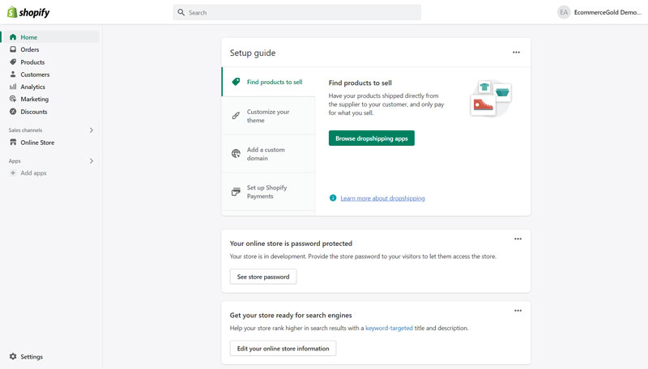Click See store password button

(x=263, y=277)
